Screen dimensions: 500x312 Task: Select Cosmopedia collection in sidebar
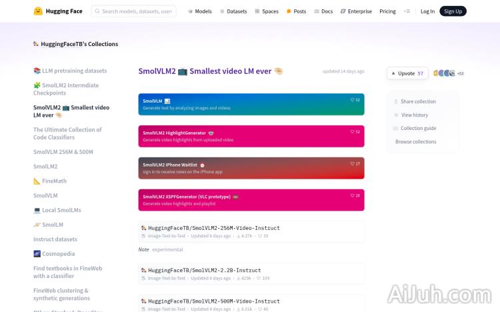(x=55, y=254)
